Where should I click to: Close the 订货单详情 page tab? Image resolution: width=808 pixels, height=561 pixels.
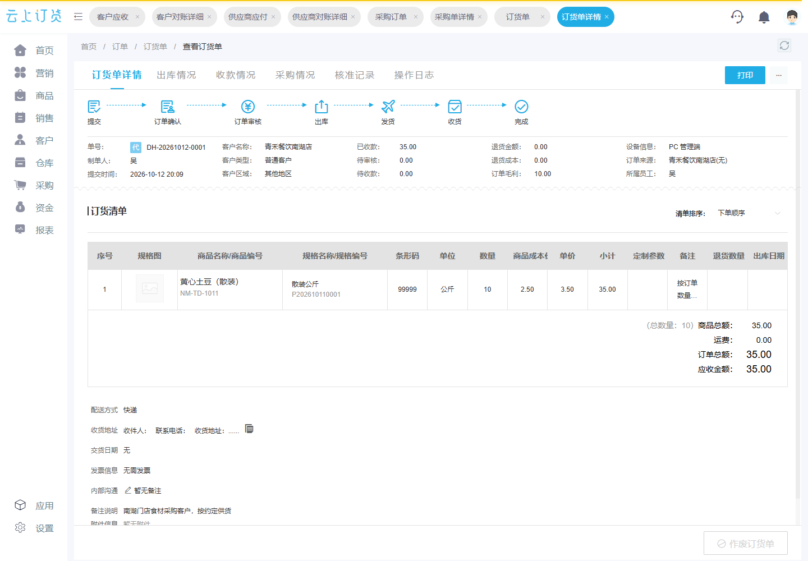click(x=607, y=17)
